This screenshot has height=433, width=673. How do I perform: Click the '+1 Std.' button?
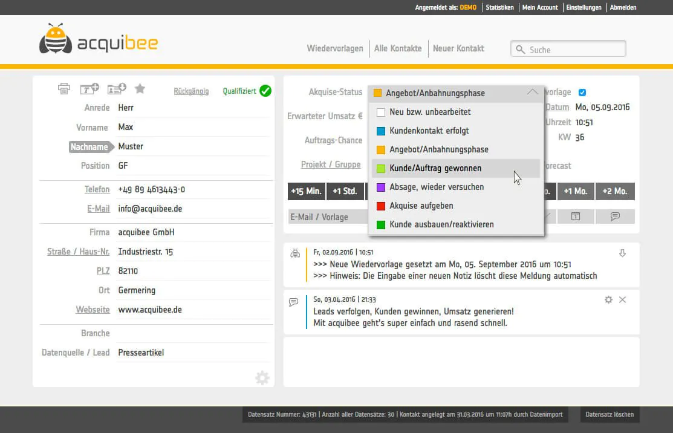(345, 191)
